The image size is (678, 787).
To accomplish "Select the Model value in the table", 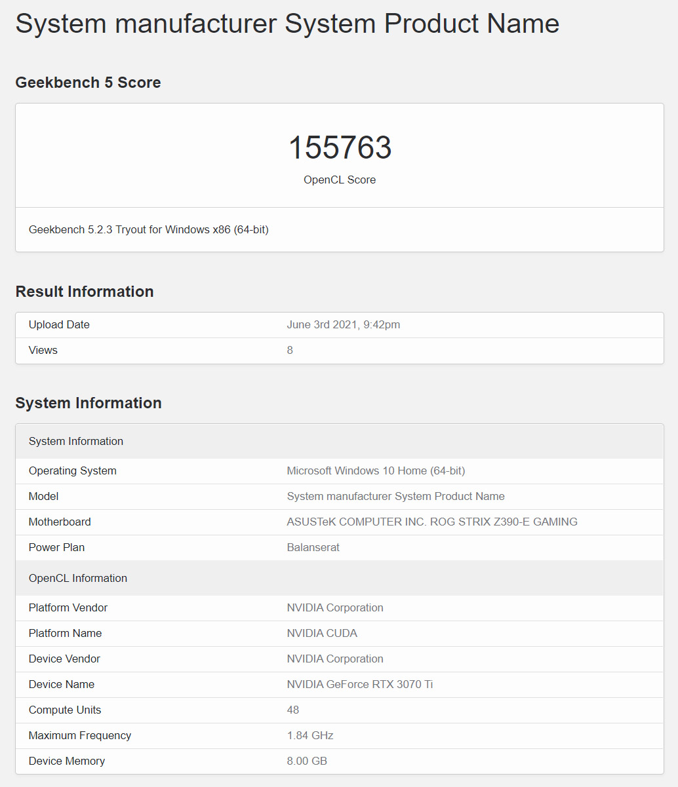I will [x=396, y=496].
